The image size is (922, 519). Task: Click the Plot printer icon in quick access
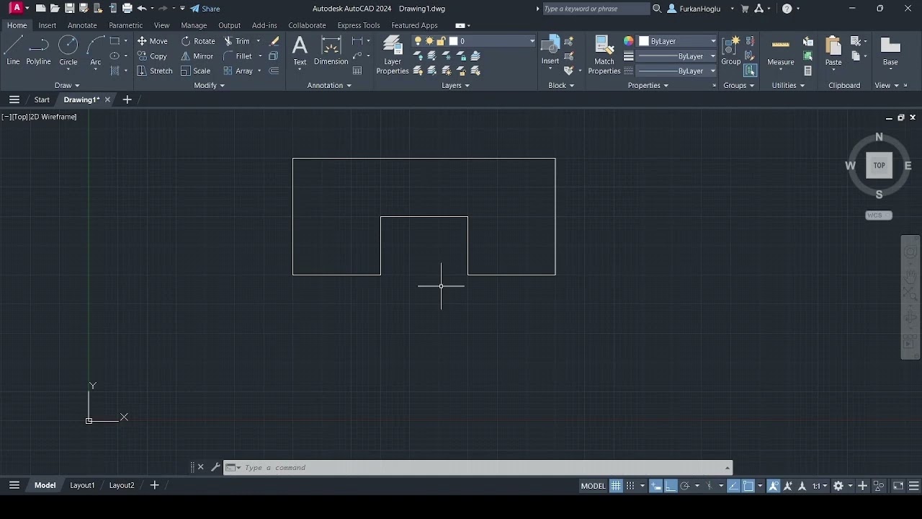point(127,9)
